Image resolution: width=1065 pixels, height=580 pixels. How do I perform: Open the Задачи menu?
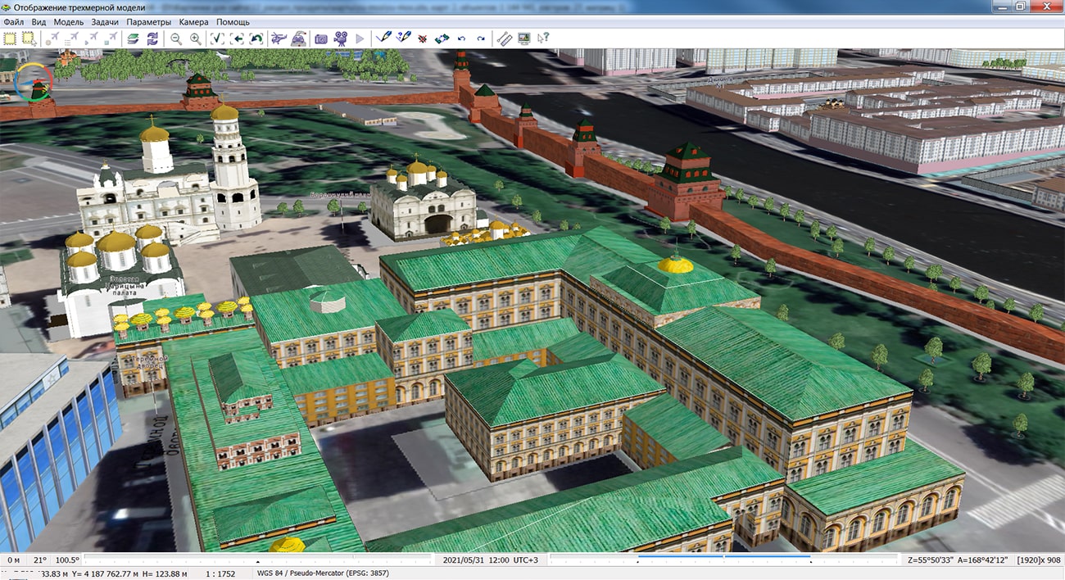[x=106, y=22]
